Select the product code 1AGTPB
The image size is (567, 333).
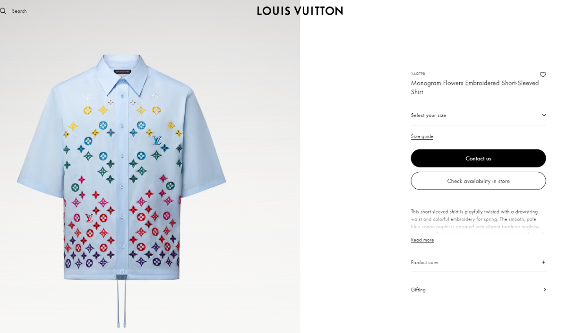coord(418,74)
